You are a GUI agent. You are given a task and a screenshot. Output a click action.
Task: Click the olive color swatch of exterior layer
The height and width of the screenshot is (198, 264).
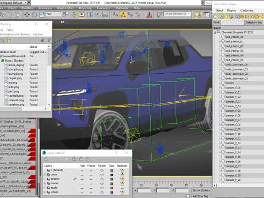point(111,179)
